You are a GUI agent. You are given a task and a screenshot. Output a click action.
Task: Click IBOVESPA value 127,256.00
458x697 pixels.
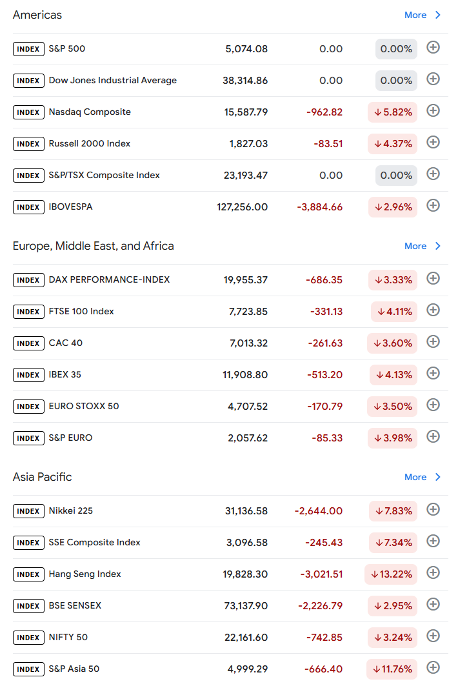[x=242, y=207]
